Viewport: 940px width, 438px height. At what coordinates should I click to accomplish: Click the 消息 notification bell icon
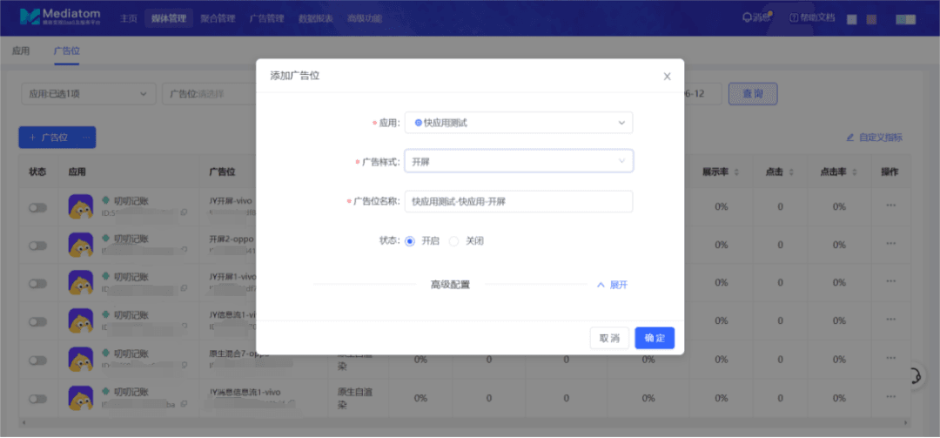point(747,17)
